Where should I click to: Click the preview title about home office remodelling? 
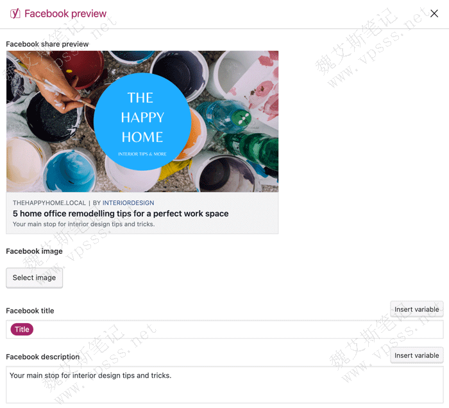tap(121, 213)
